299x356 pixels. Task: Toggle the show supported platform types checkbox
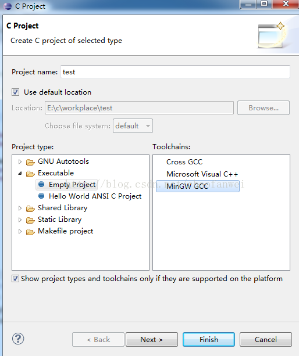[16, 279]
